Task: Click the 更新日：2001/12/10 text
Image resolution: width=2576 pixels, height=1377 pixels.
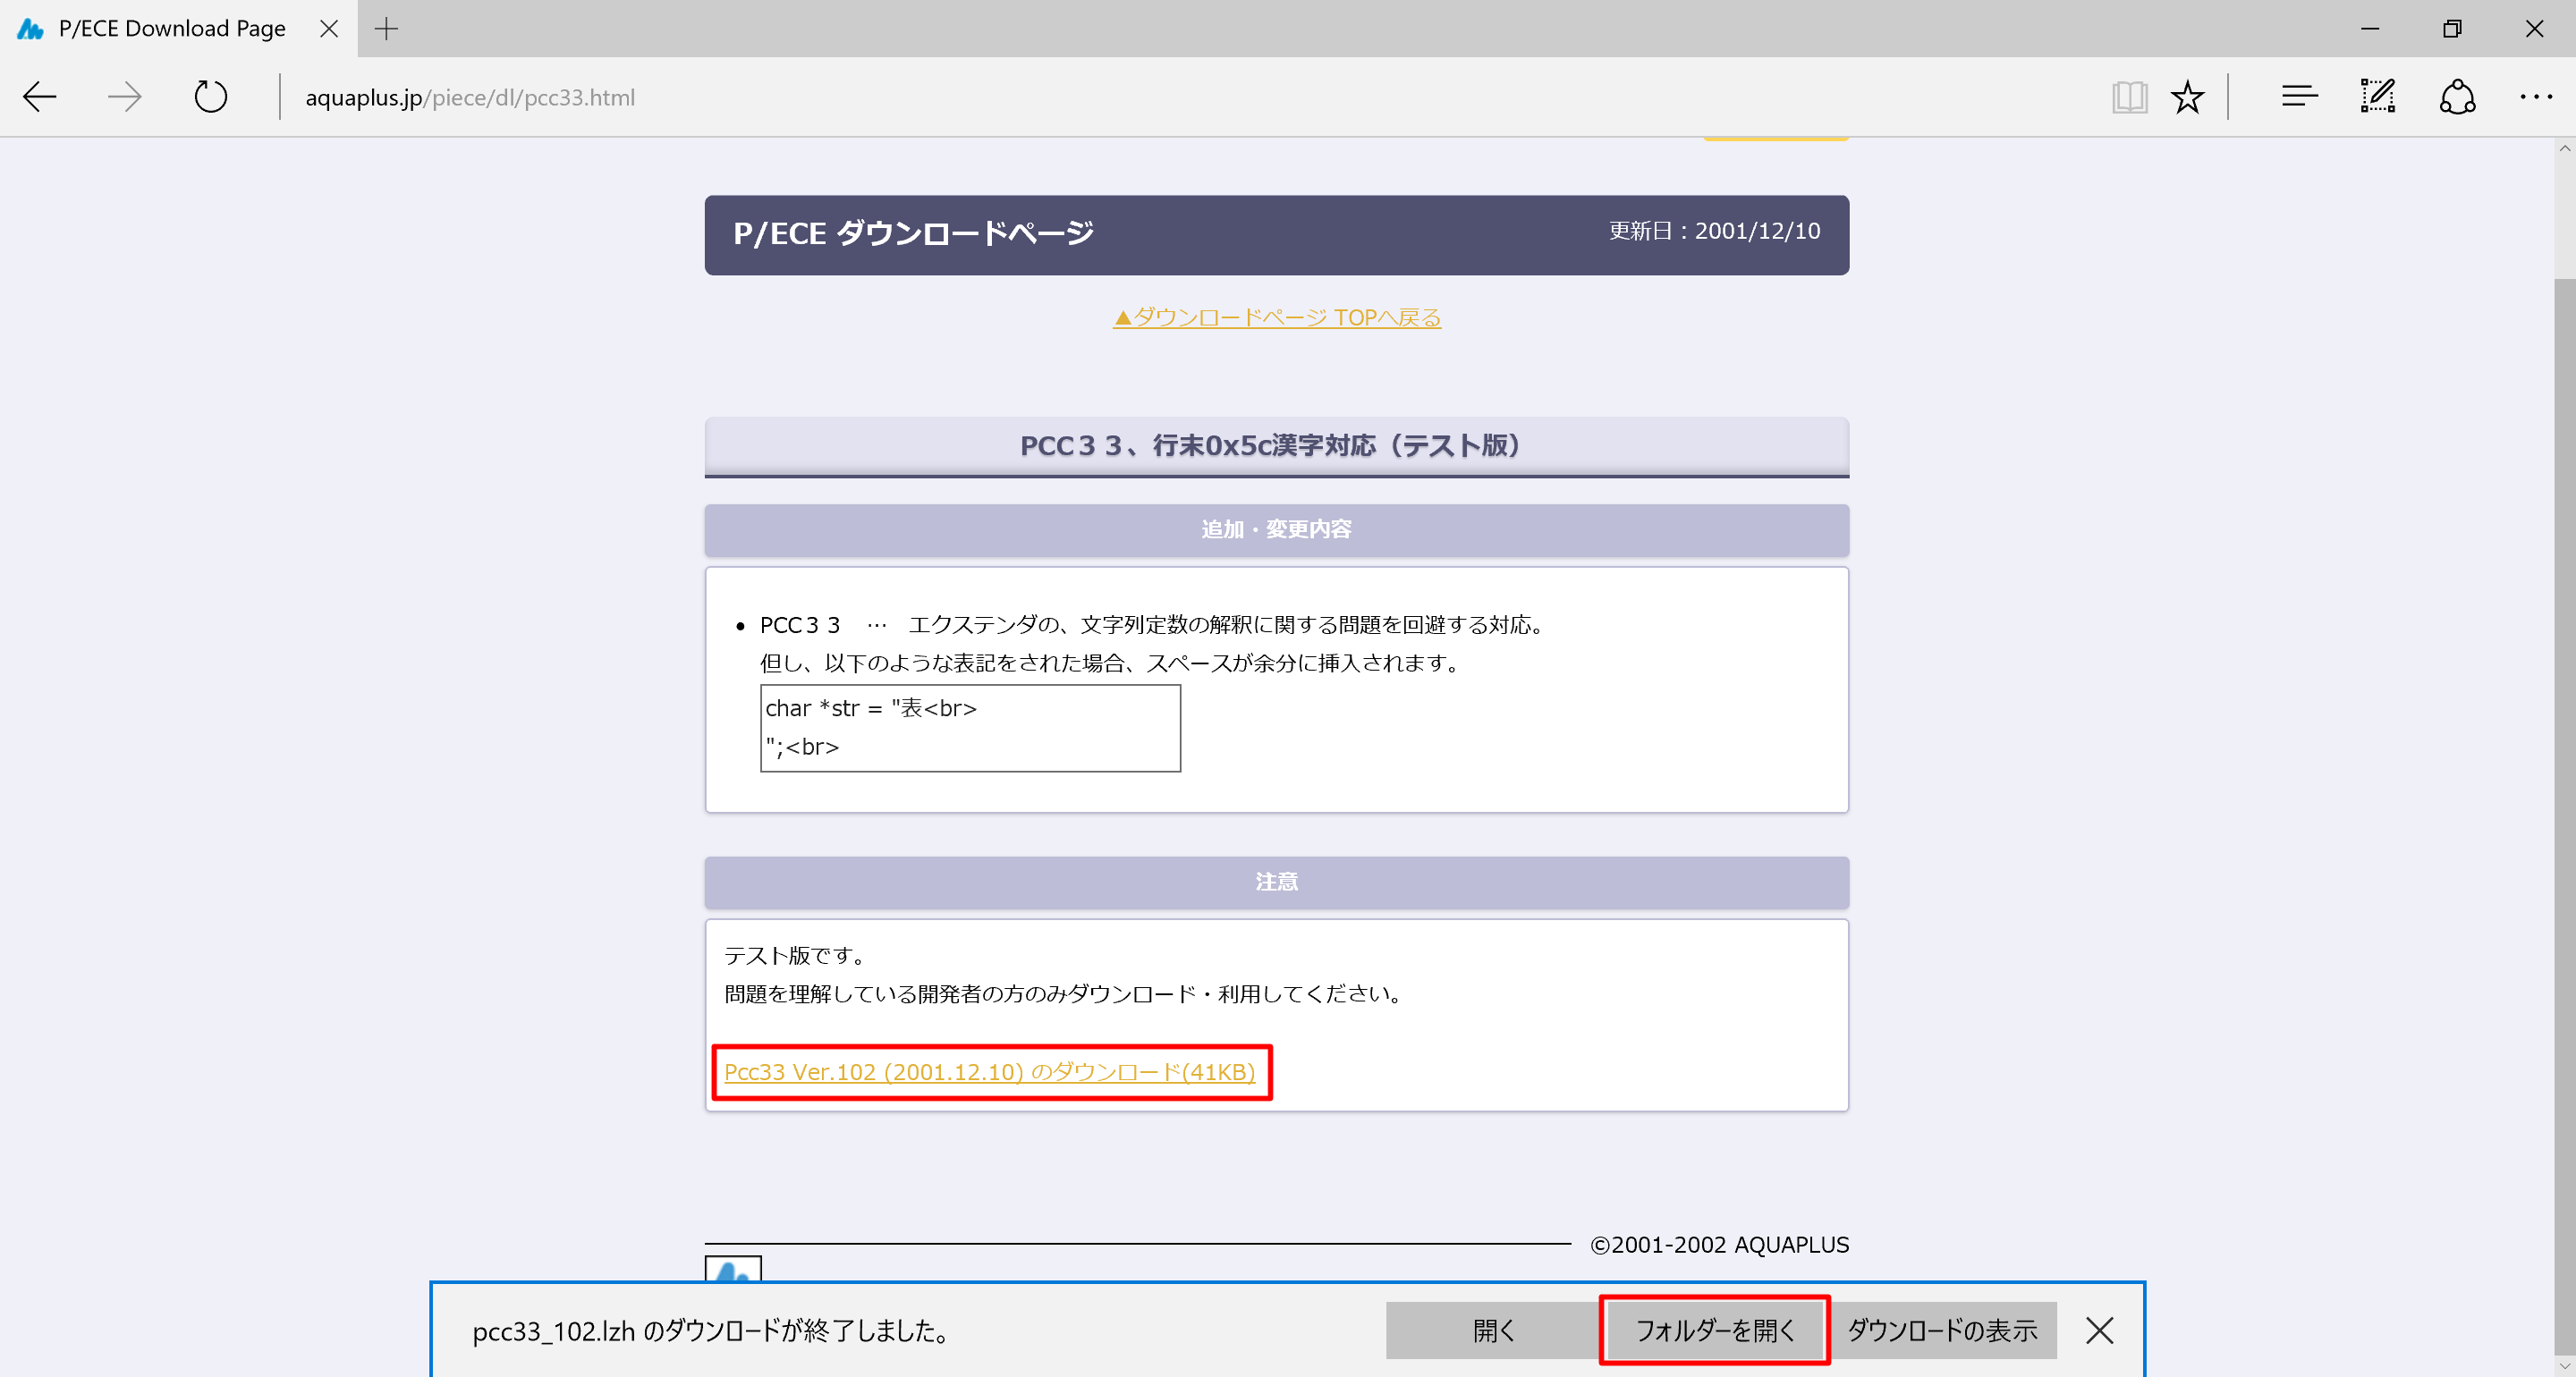Action: tap(1714, 231)
